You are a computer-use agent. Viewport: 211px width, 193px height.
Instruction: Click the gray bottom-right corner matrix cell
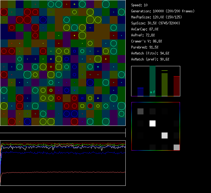click(177, 147)
